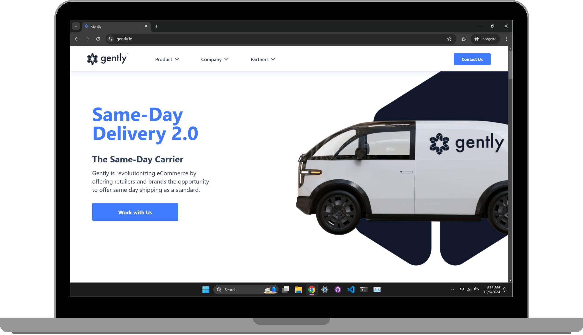The height and width of the screenshot is (335, 583).
Task: Open the browser extension icon beside Incognito
Action: 464,39
